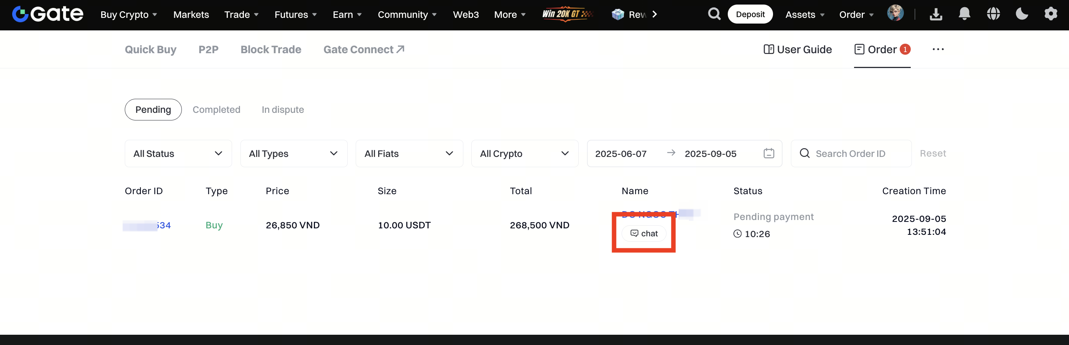Click the Gate logo

pyautogui.click(x=48, y=14)
